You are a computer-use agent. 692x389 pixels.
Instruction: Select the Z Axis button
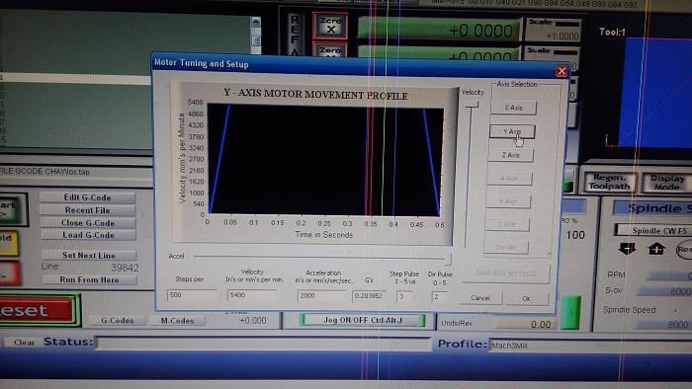(511, 155)
